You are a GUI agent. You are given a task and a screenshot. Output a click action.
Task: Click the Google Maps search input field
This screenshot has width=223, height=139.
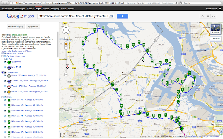coord(73,16)
